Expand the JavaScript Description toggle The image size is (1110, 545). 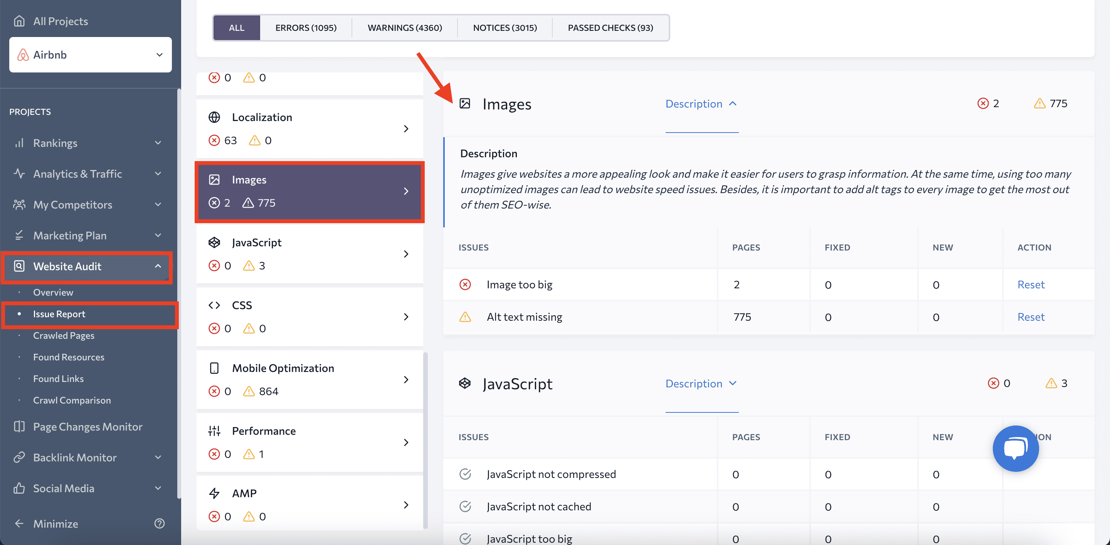pos(701,384)
